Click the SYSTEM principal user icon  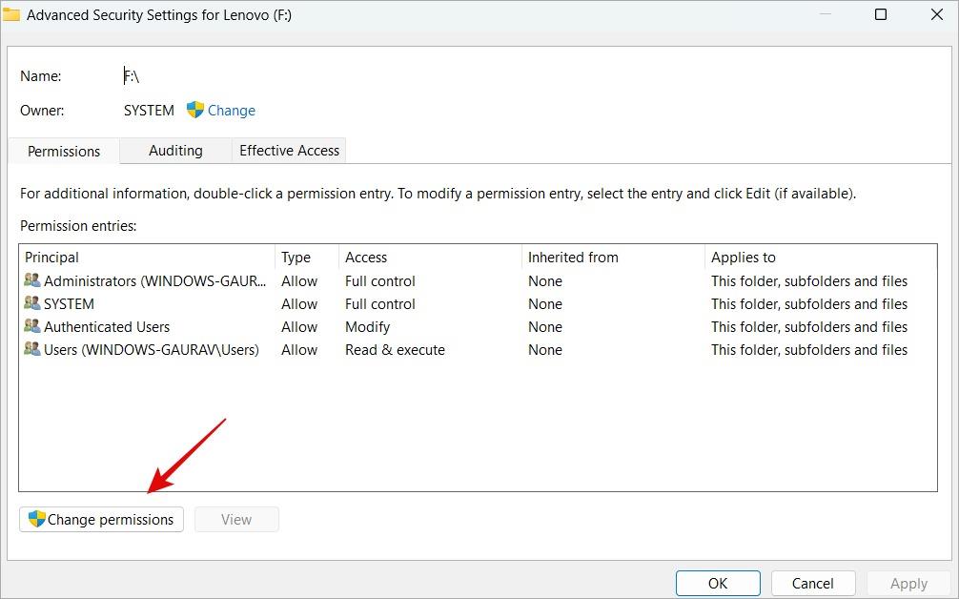coord(31,303)
